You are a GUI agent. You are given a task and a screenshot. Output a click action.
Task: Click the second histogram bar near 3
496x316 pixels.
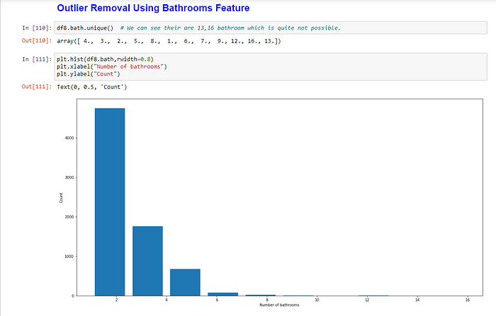coord(147,261)
